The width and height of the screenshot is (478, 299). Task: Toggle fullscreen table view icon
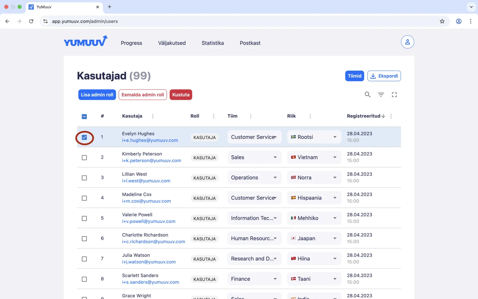tap(394, 95)
